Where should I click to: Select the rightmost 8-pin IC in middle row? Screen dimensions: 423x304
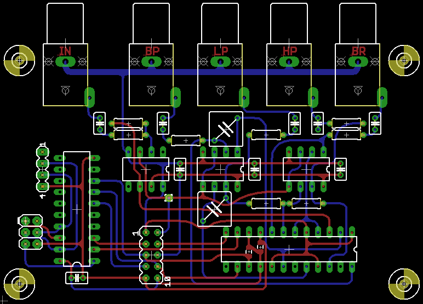click(306, 169)
